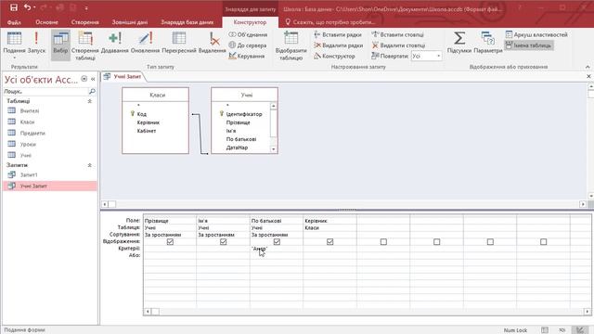This screenshot has height=334, width=594.
Task: Open the Вчителі table
Action: point(30,111)
